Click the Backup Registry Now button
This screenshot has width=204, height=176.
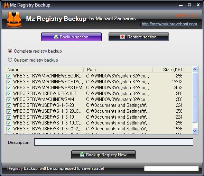pyautogui.click(x=104, y=155)
